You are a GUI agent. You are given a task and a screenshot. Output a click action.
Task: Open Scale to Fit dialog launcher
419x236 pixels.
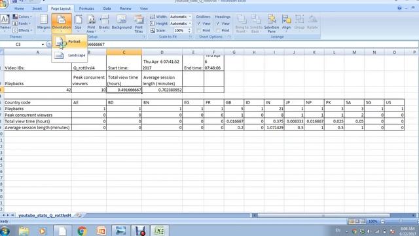pos(191,37)
